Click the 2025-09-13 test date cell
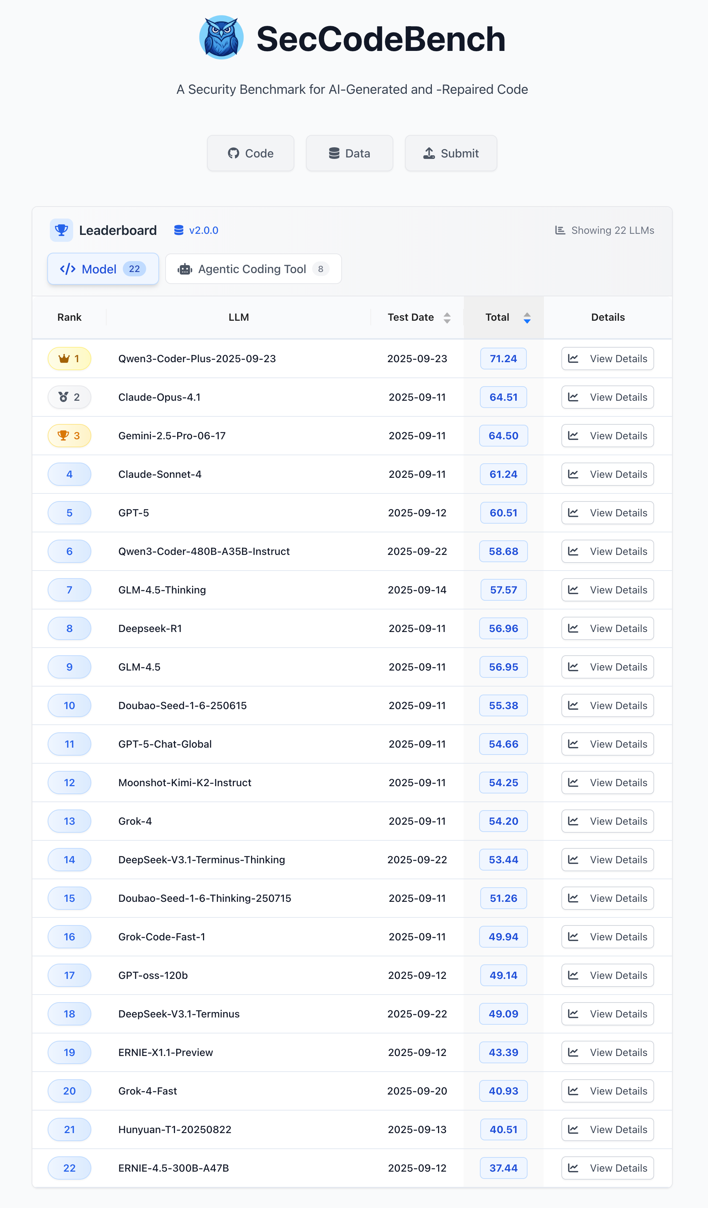This screenshot has height=1208, width=708. [x=417, y=1129]
